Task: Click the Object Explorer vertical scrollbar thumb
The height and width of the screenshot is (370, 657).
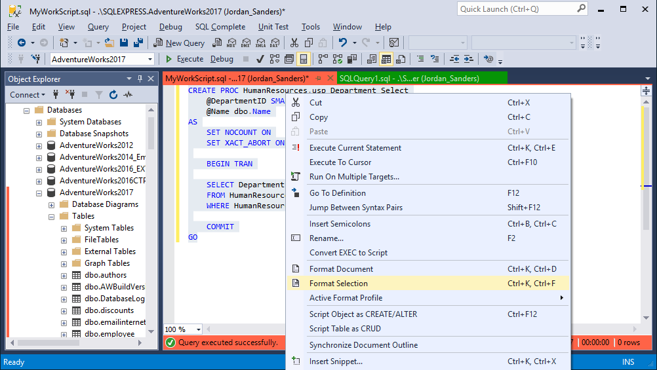Action: pyautogui.click(x=151, y=133)
